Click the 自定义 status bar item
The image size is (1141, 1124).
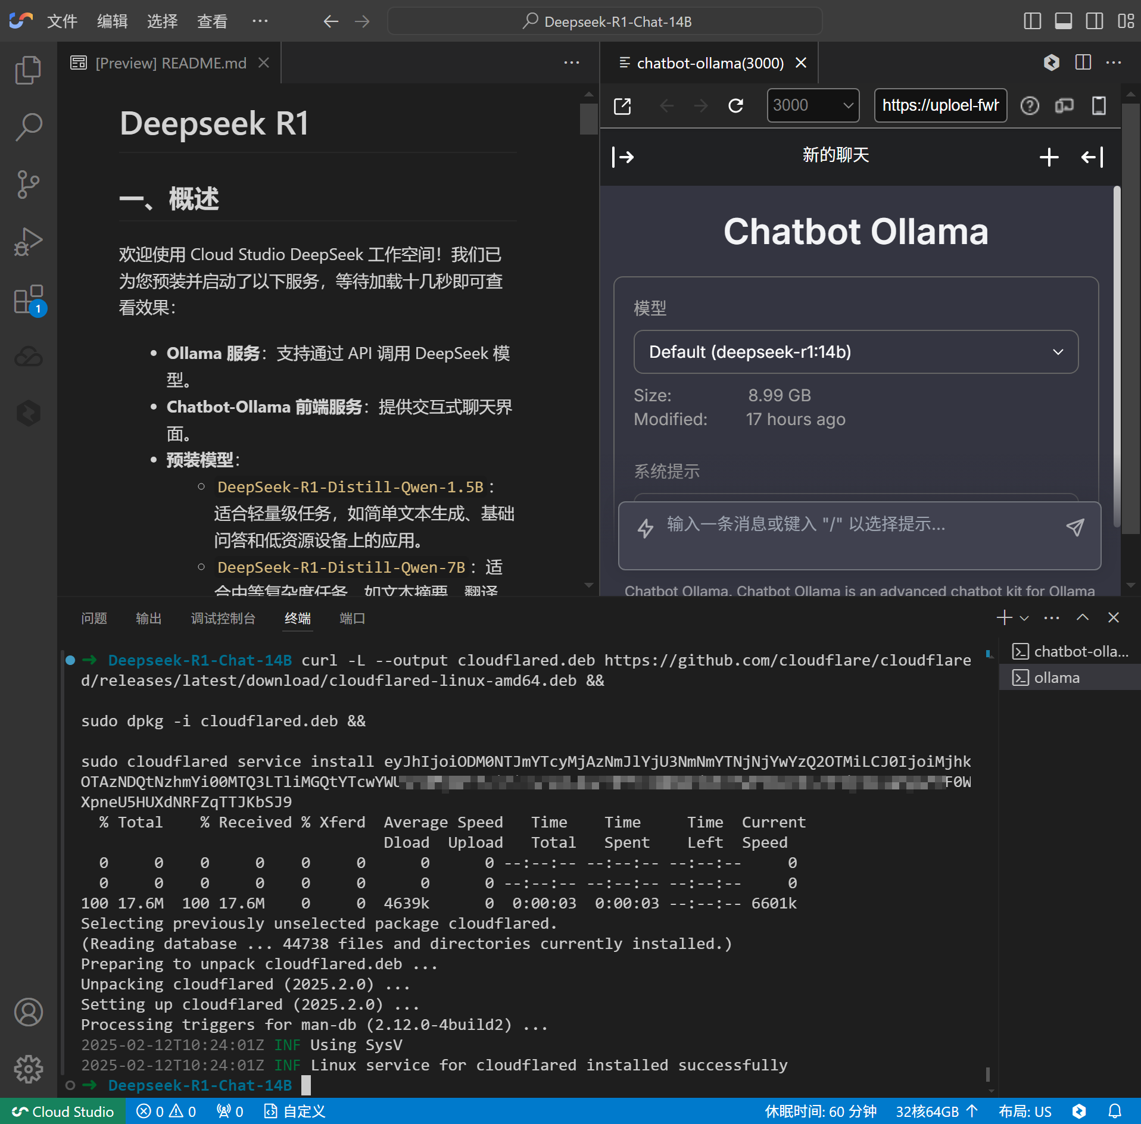tap(295, 1111)
